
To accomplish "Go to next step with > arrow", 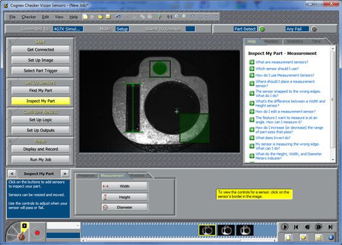I will (65, 173).
